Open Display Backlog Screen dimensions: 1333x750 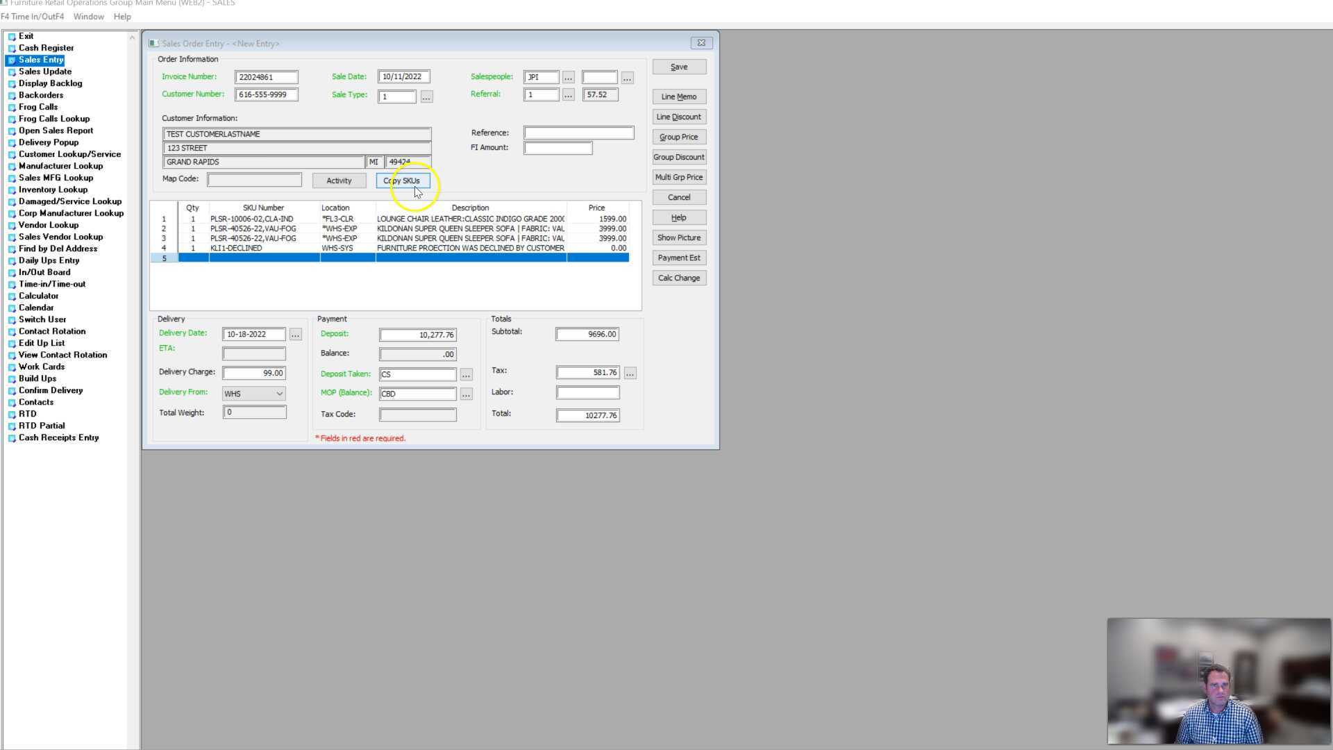point(50,83)
